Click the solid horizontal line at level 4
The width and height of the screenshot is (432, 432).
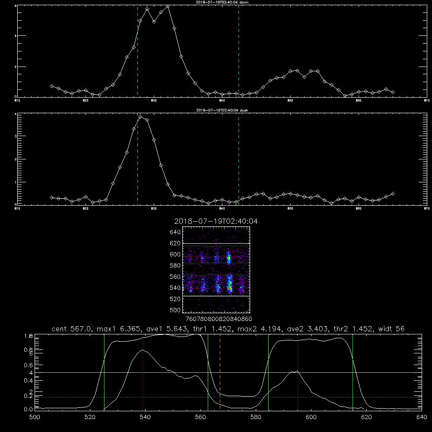pos(228,372)
